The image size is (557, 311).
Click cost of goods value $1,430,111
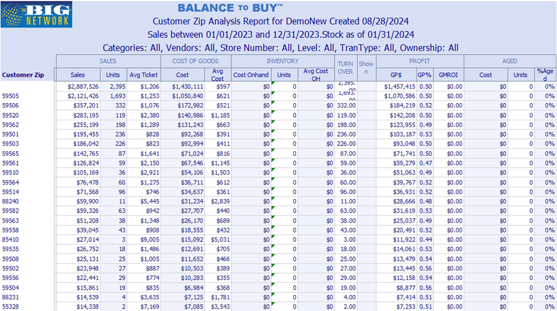[188, 86]
